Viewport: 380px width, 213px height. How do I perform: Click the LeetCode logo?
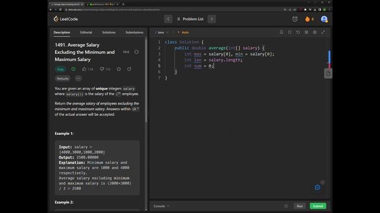(x=66, y=19)
